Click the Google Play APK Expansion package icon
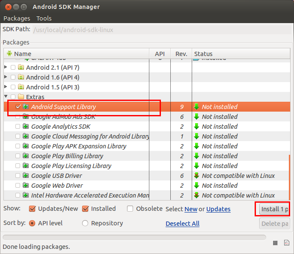 tap(26, 146)
